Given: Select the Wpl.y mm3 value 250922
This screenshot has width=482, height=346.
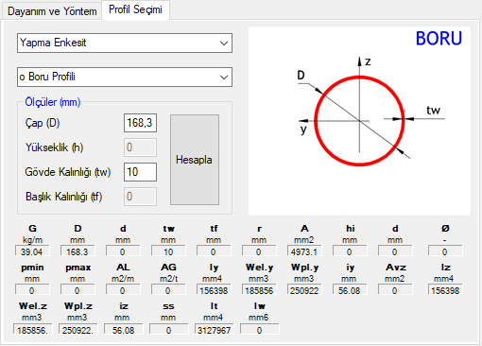Looking at the screenshot, I should pos(304,290).
